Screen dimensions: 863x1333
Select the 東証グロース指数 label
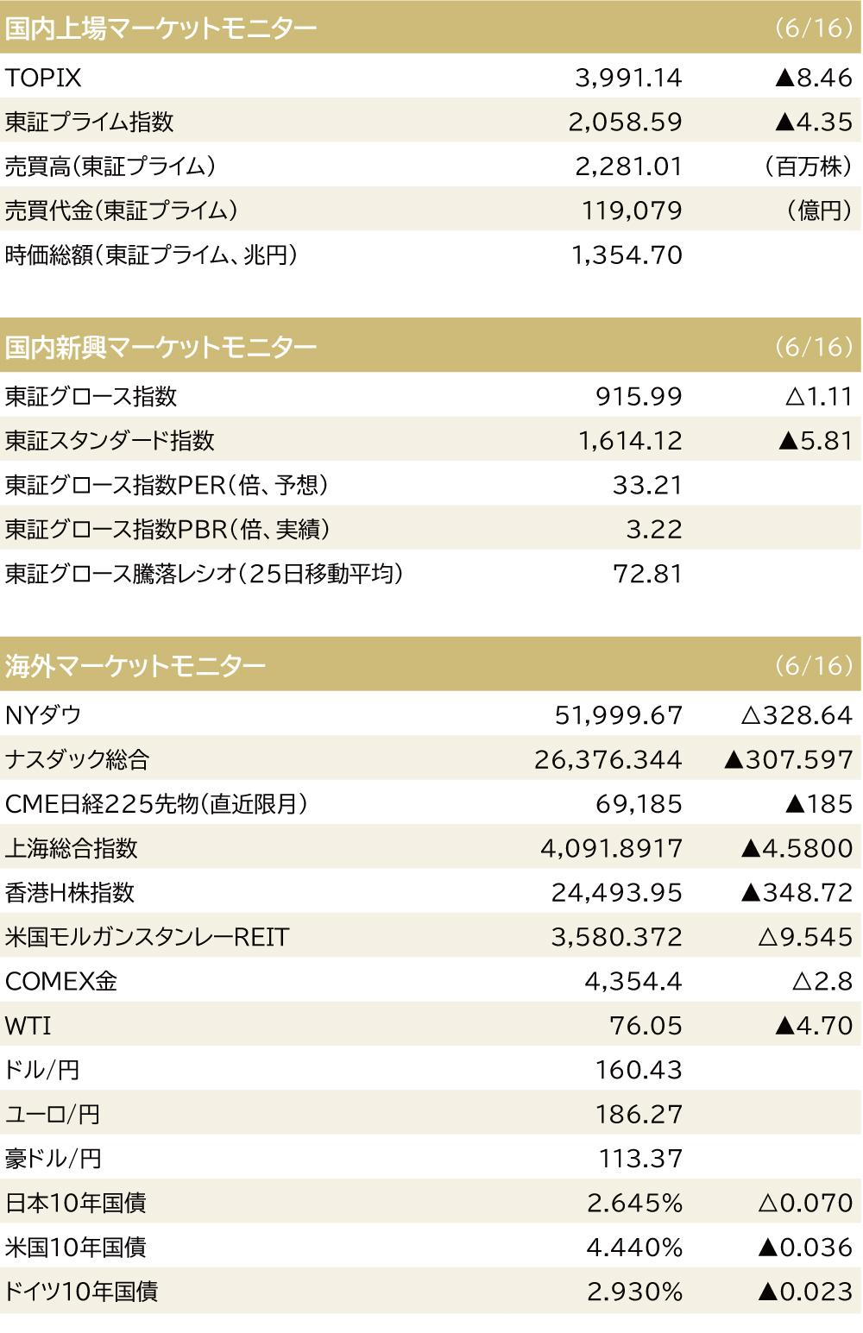pyautogui.click(x=91, y=396)
